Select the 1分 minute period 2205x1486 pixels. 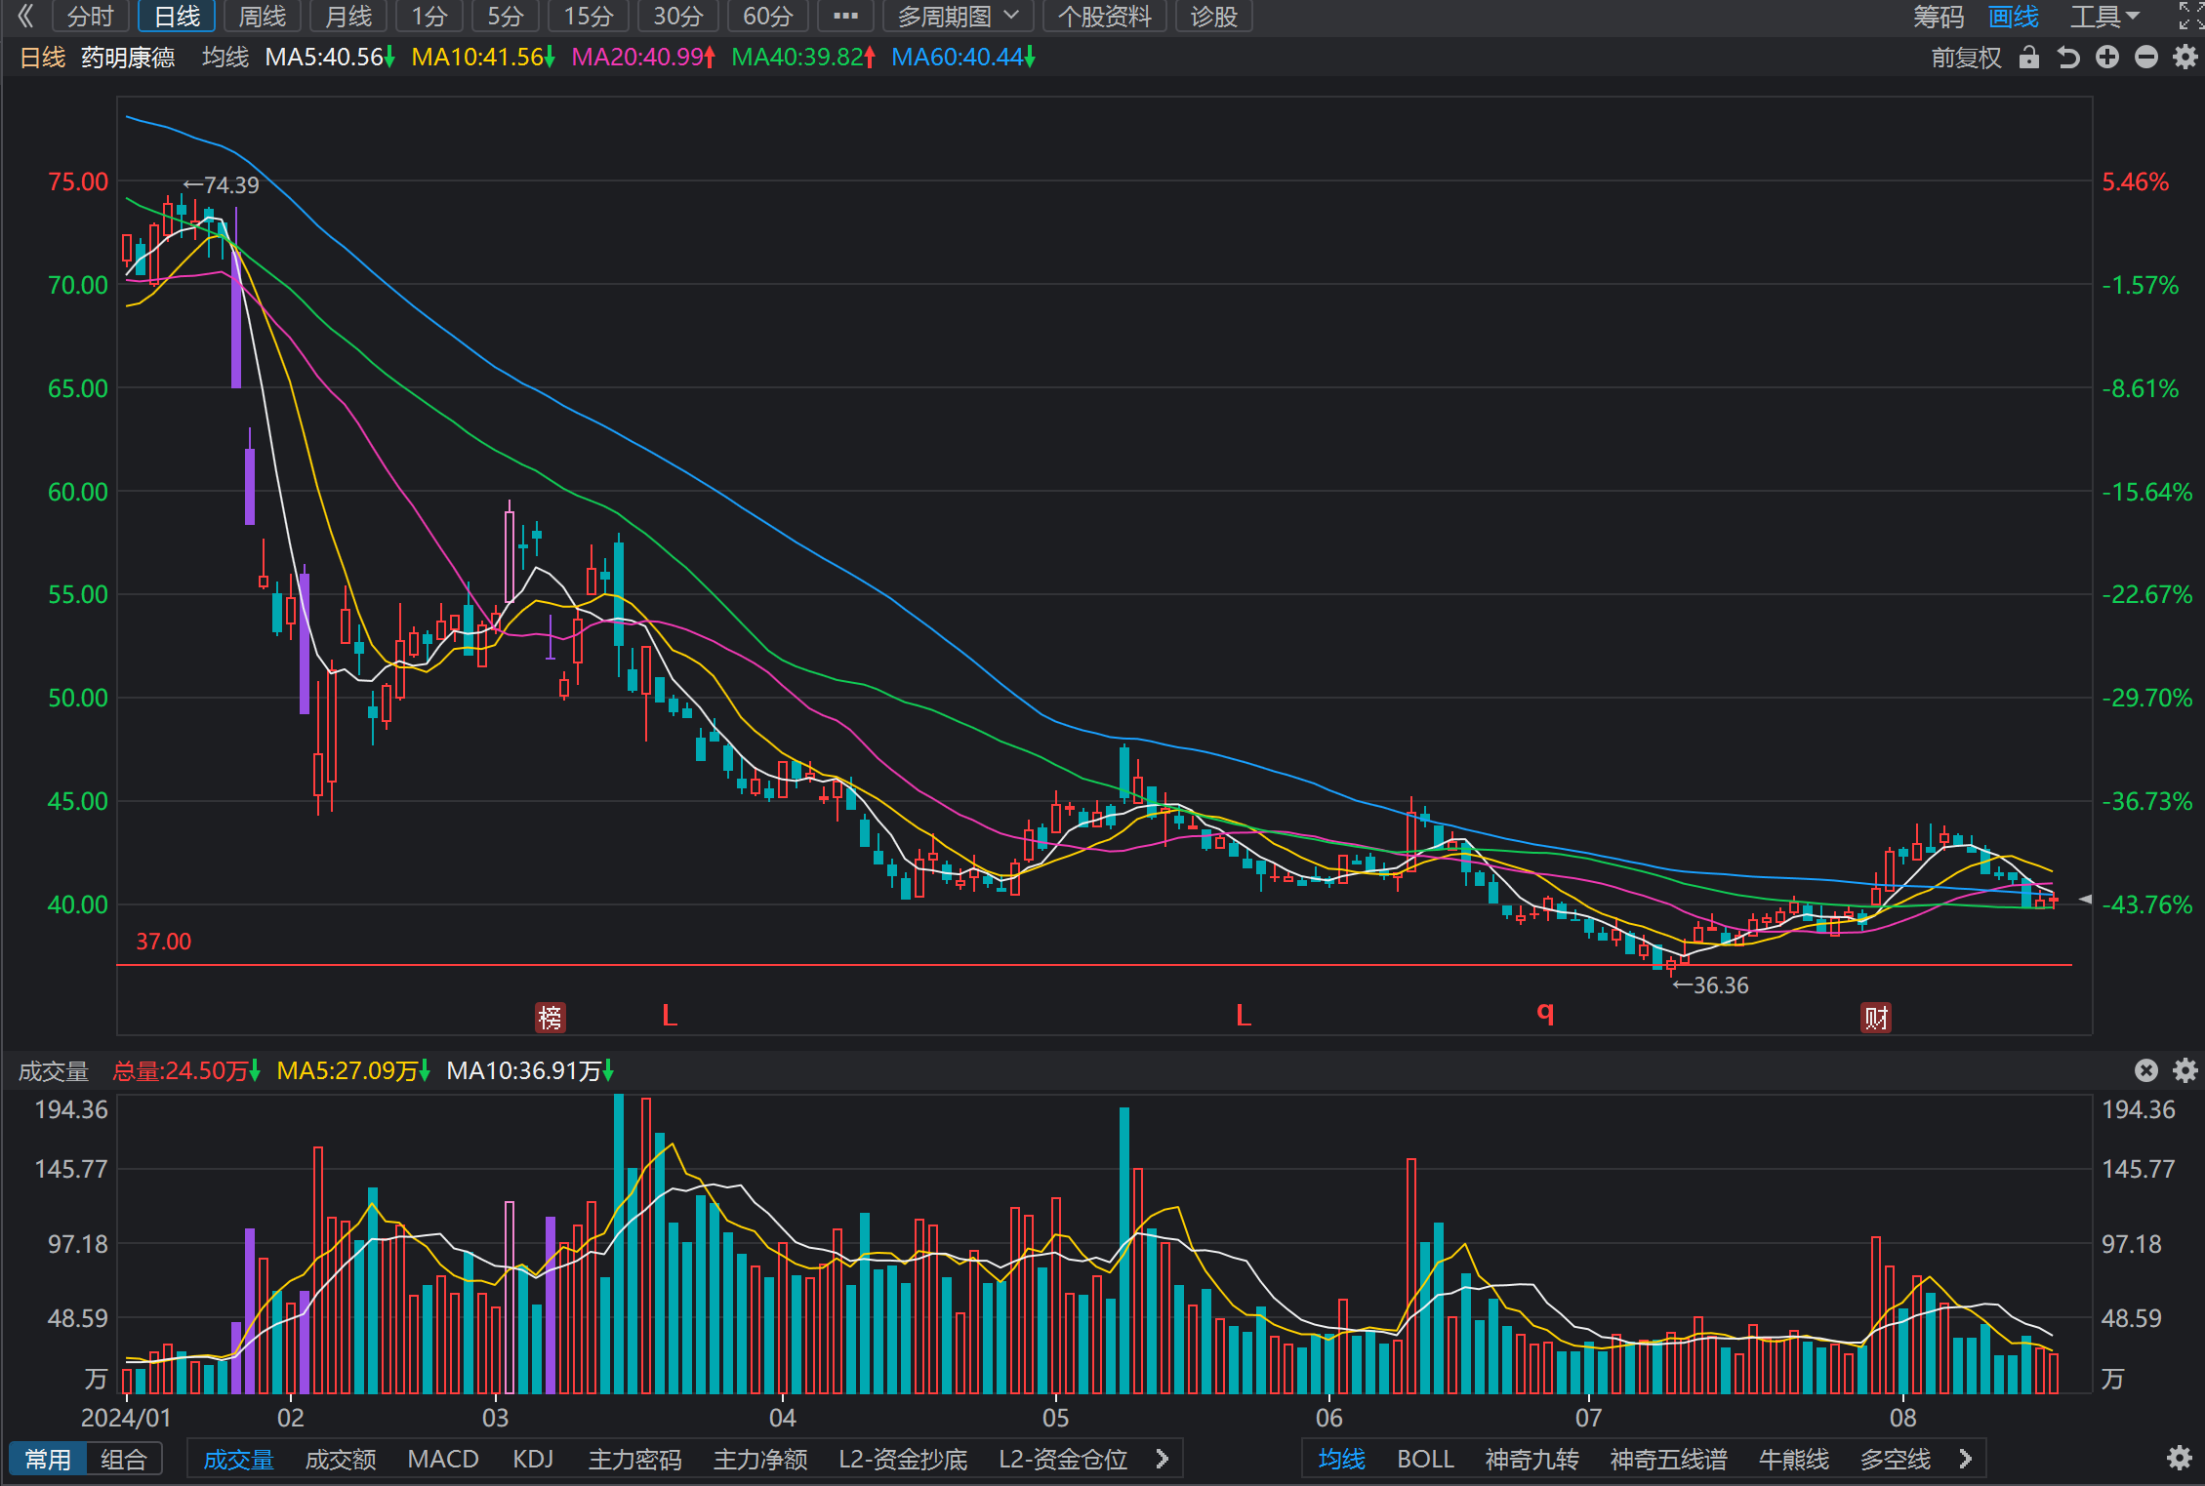(x=429, y=16)
